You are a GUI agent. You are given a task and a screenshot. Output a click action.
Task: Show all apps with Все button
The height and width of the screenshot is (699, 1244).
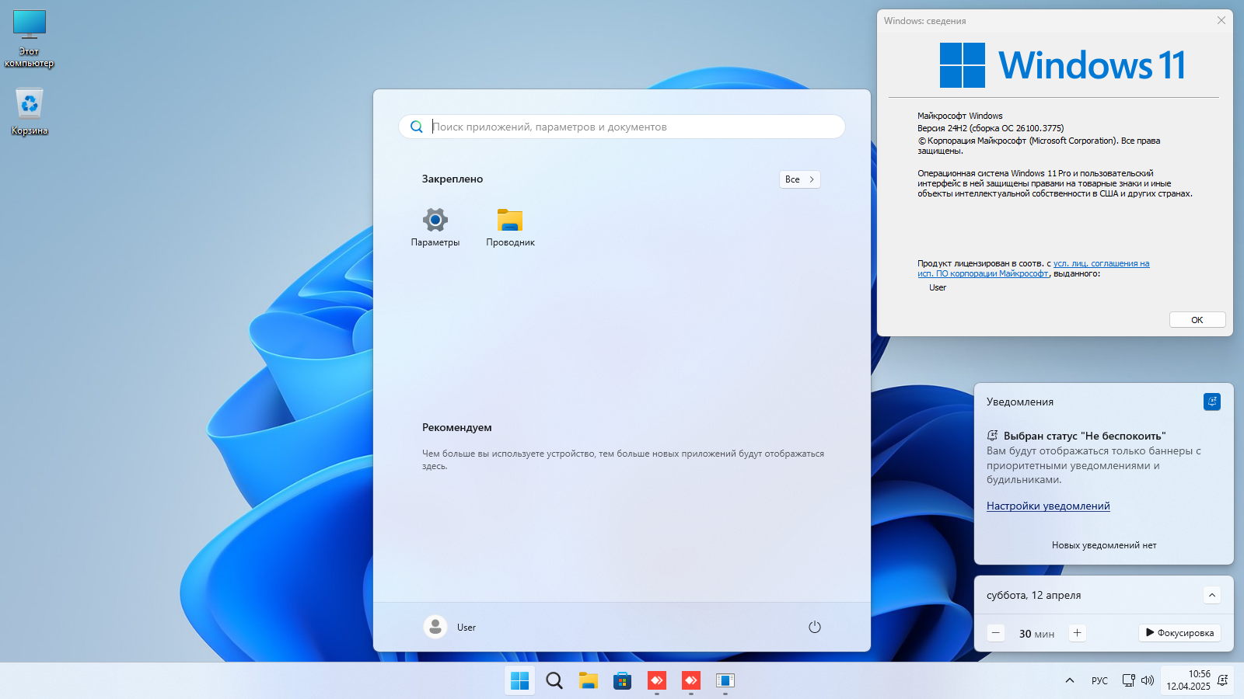coord(799,179)
